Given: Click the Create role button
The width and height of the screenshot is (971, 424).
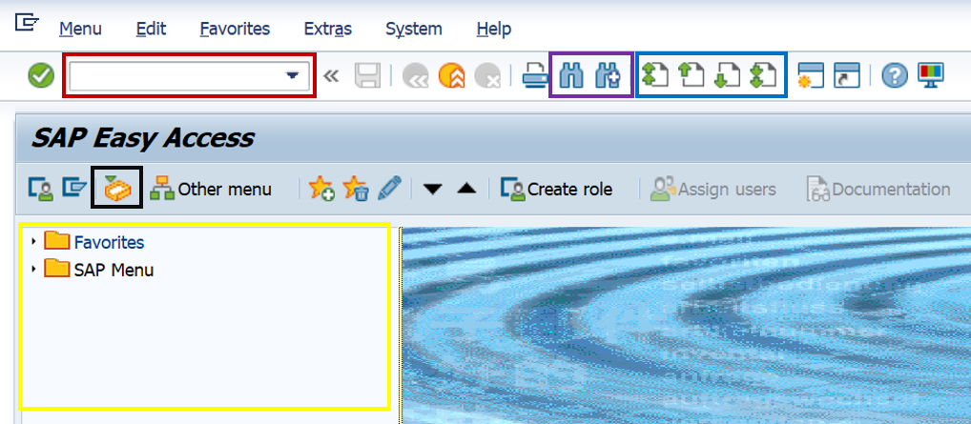Looking at the screenshot, I should coord(556,189).
